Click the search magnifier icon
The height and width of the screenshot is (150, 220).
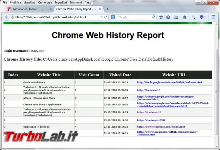153,17
